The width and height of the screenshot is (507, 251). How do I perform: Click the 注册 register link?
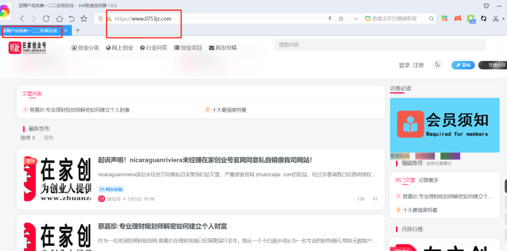coord(418,65)
